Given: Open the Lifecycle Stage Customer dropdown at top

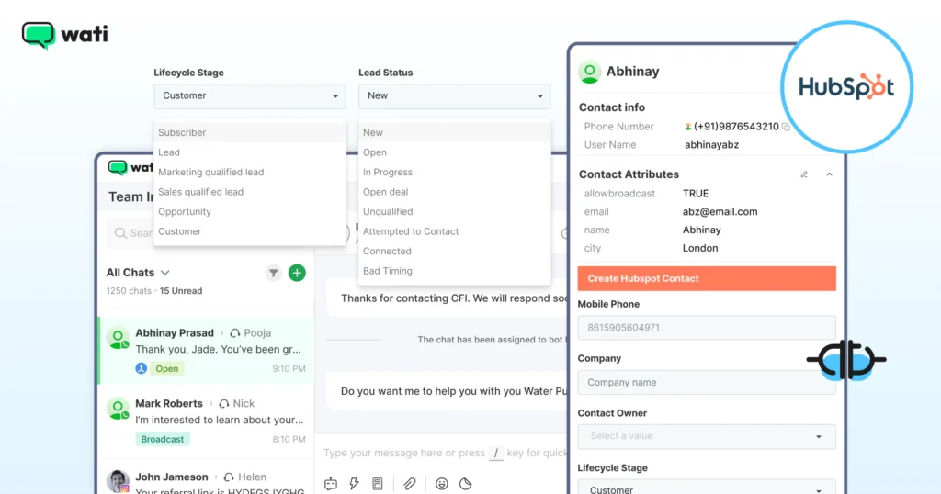Looking at the screenshot, I should (250, 95).
